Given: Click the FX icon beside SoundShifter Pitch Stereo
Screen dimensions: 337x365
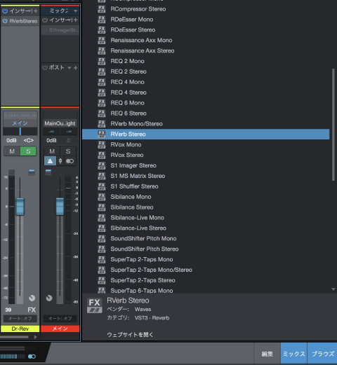Looking at the screenshot, I should coord(102,249).
